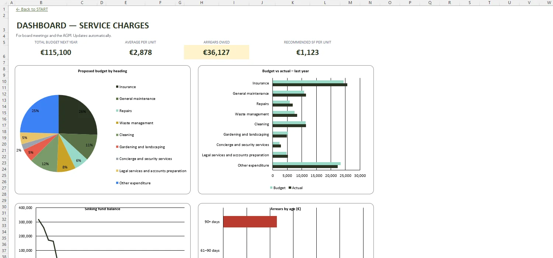Click the 300,000 axis label

coord(26,222)
